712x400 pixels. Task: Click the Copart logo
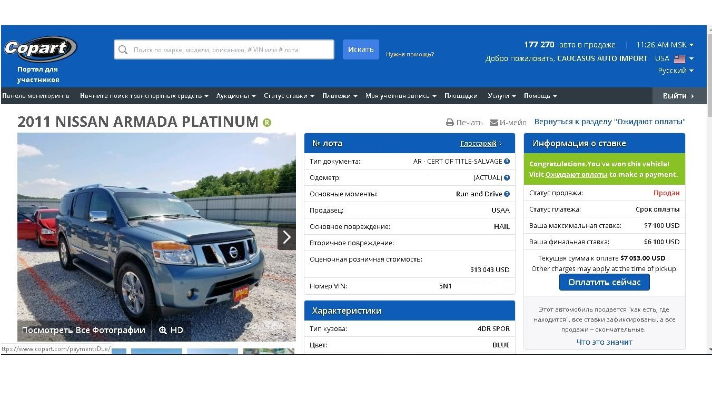point(41,49)
